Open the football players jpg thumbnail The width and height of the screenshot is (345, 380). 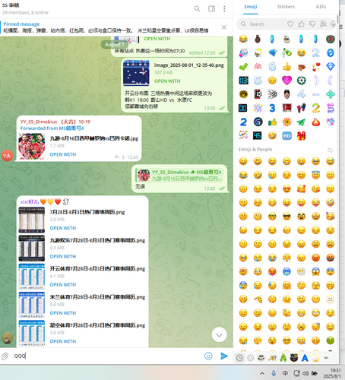[32, 147]
